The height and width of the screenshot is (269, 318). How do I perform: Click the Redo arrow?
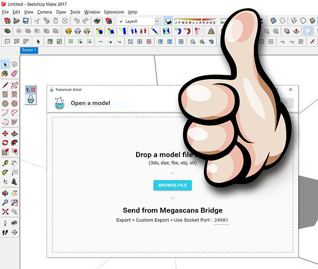(x=86, y=21)
